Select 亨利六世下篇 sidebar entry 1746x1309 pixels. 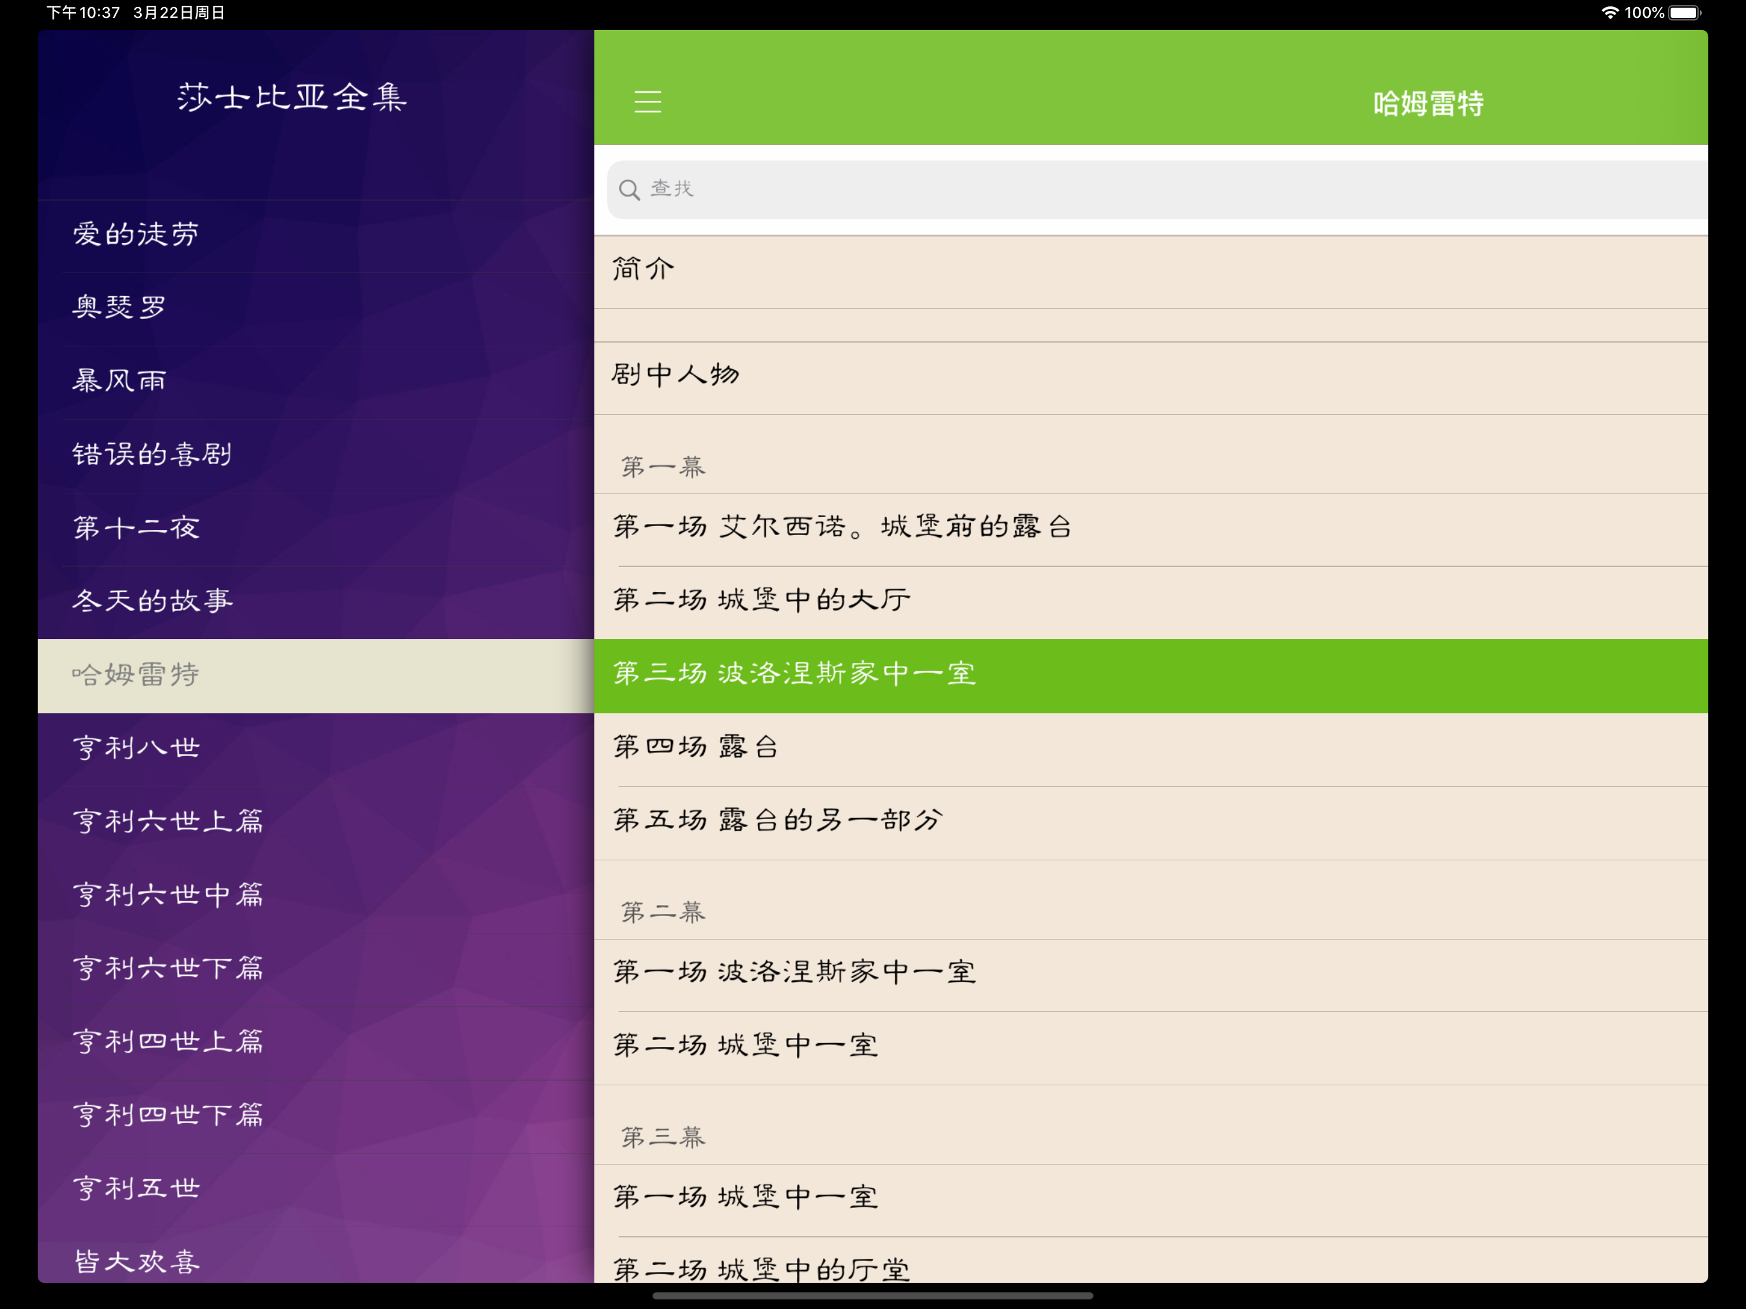point(316,969)
